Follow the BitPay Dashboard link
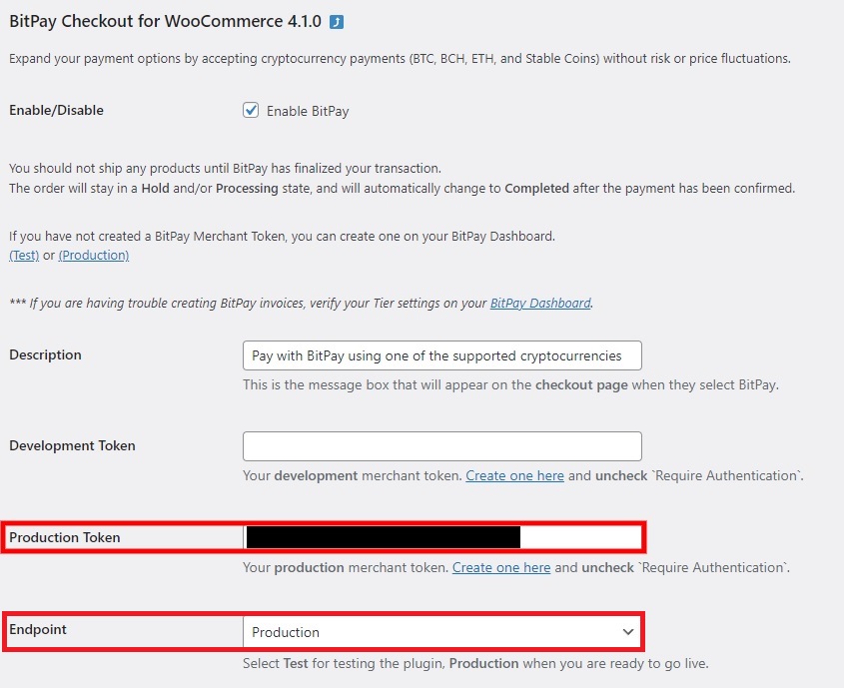 coord(540,303)
